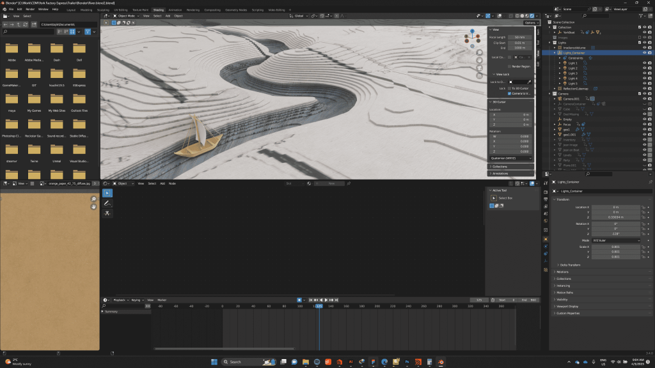Open the timeline Marker menu
The image size is (655, 368).
(162, 300)
